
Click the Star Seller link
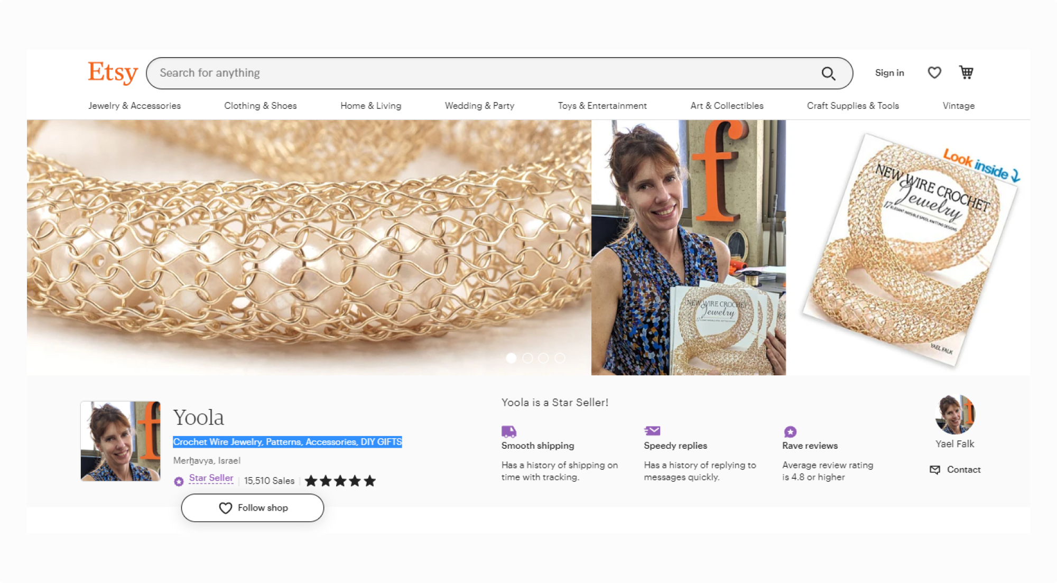coord(211,478)
